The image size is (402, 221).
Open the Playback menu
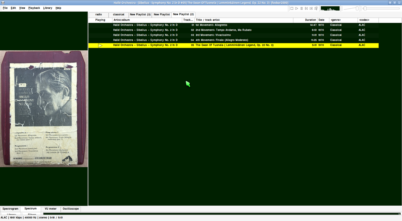[34, 8]
